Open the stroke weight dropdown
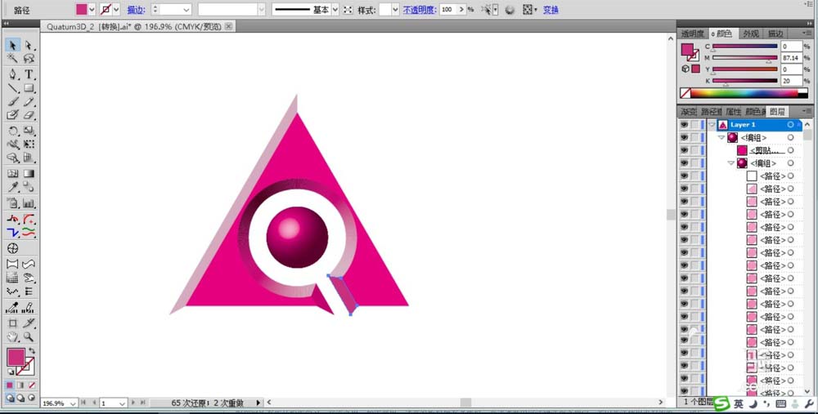This screenshot has width=818, height=414. click(187, 9)
